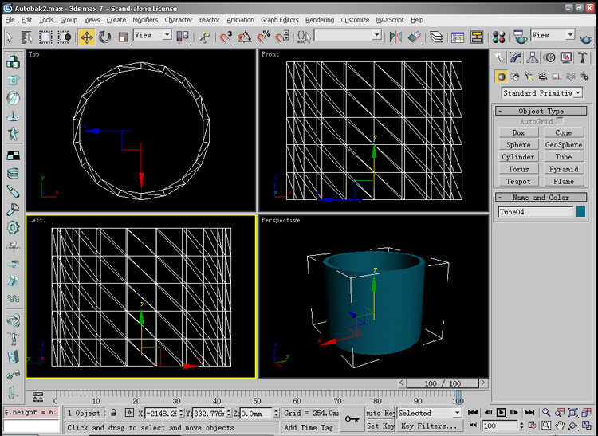The image size is (598, 436).
Task: Click the Mirror selected objects icon
Action: [x=396, y=37]
